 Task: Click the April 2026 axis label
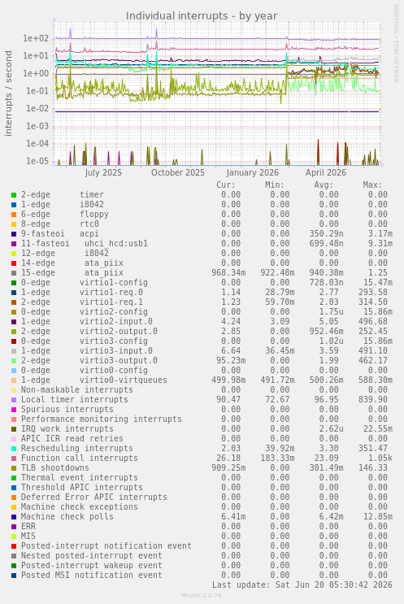pos(326,172)
